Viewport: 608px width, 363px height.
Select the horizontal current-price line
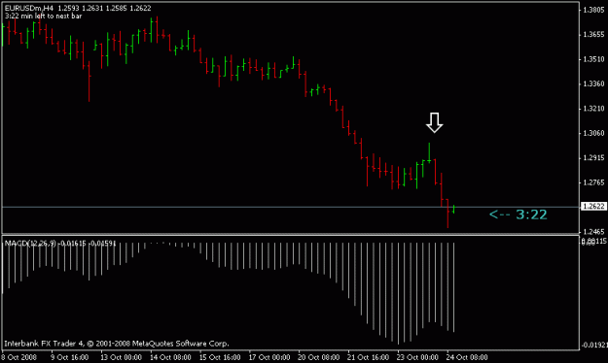point(291,207)
